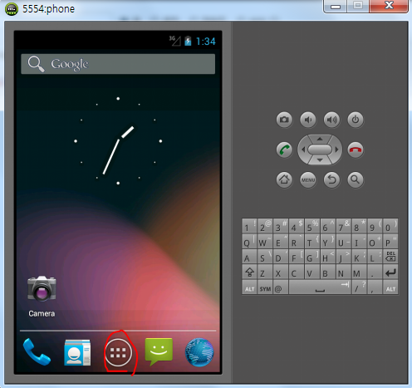Click the Shift key on keyboard
The height and width of the screenshot is (388, 412).
click(249, 272)
